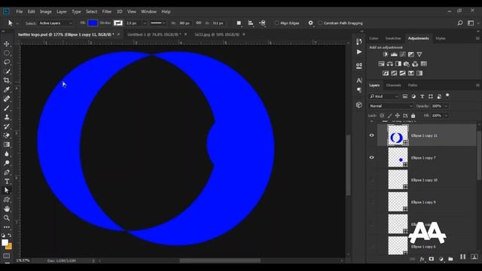This screenshot has width=482, height=271.
Task: Open the Actions play panel icon
Action: click(x=359, y=52)
